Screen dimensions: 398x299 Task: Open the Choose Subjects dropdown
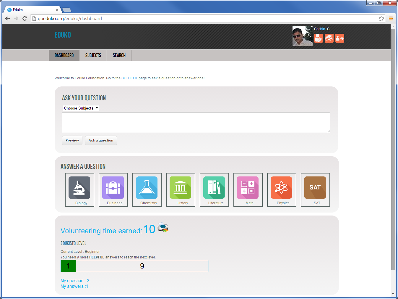(x=81, y=108)
